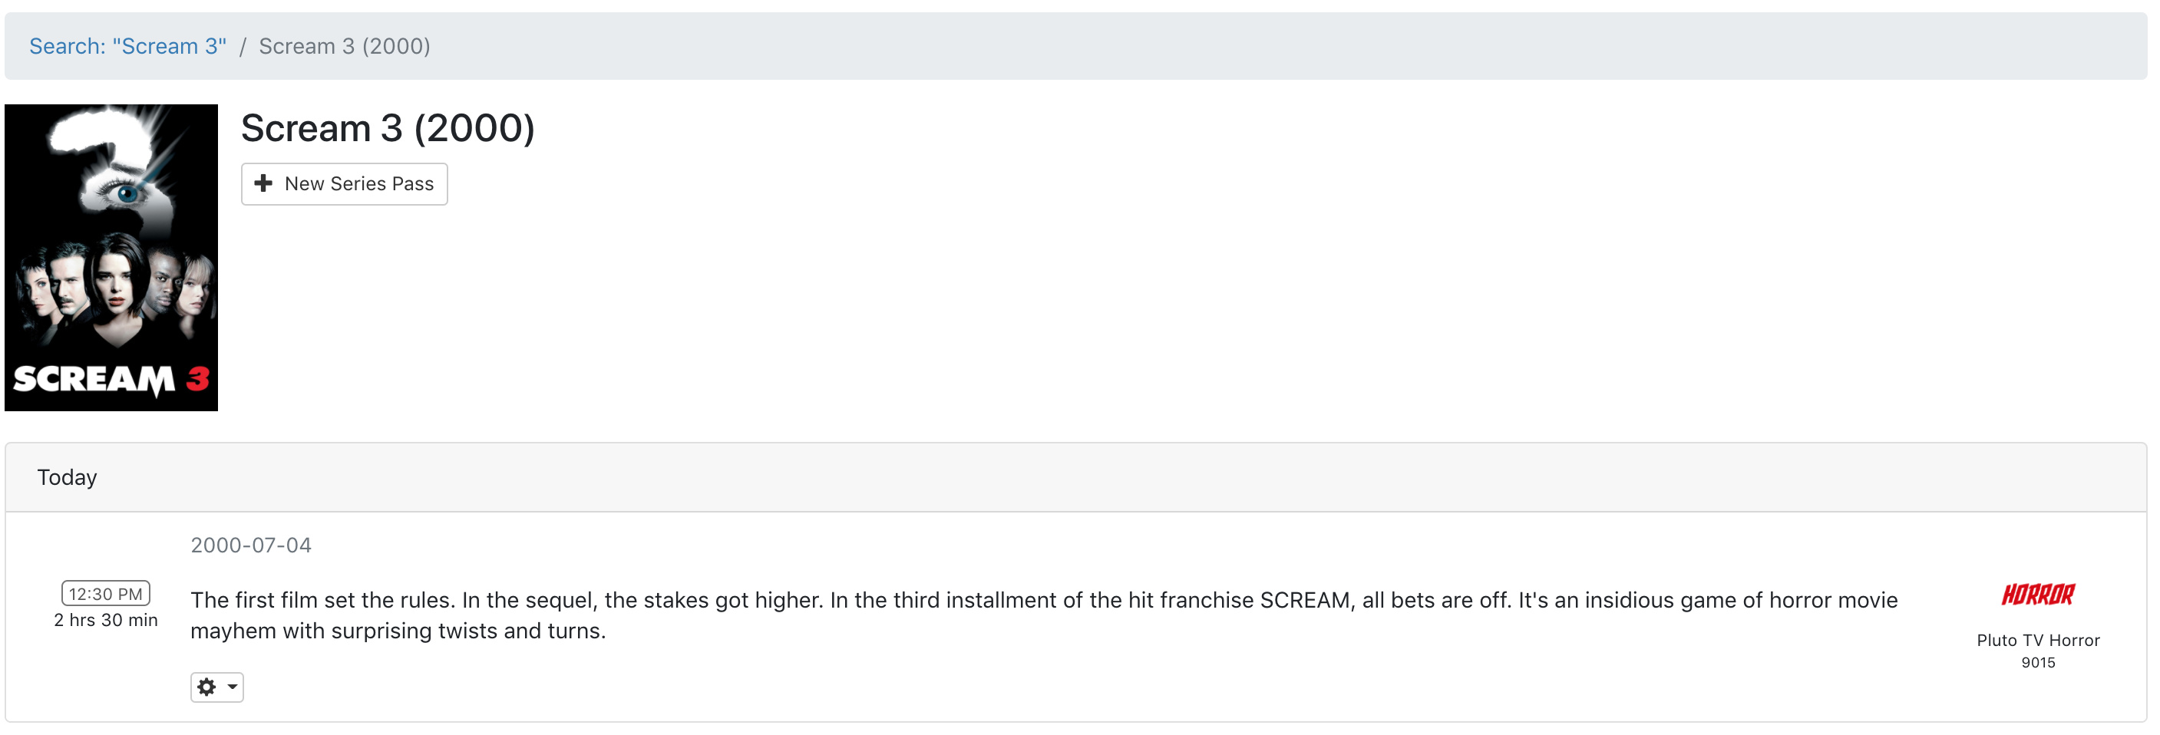Viewport: 2160px width, 735px height.
Task: Click the 2 hrs 30 min duration text
Action: pos(106,620)
